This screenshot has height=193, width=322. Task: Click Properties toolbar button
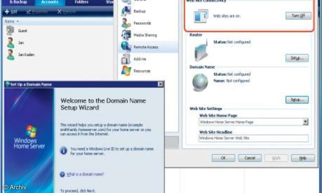(38, 12)
